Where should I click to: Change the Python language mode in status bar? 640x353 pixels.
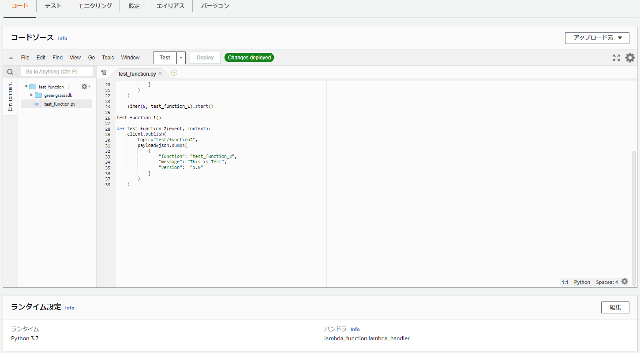pyautogui.click(x=582, y=282)
